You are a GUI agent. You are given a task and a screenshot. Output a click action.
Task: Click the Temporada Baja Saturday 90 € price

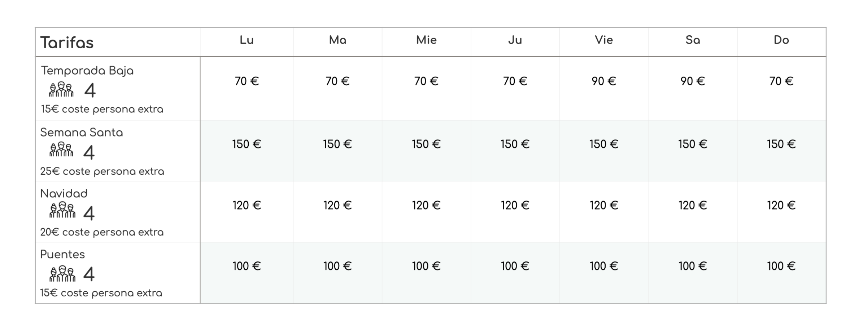point(693,81)
